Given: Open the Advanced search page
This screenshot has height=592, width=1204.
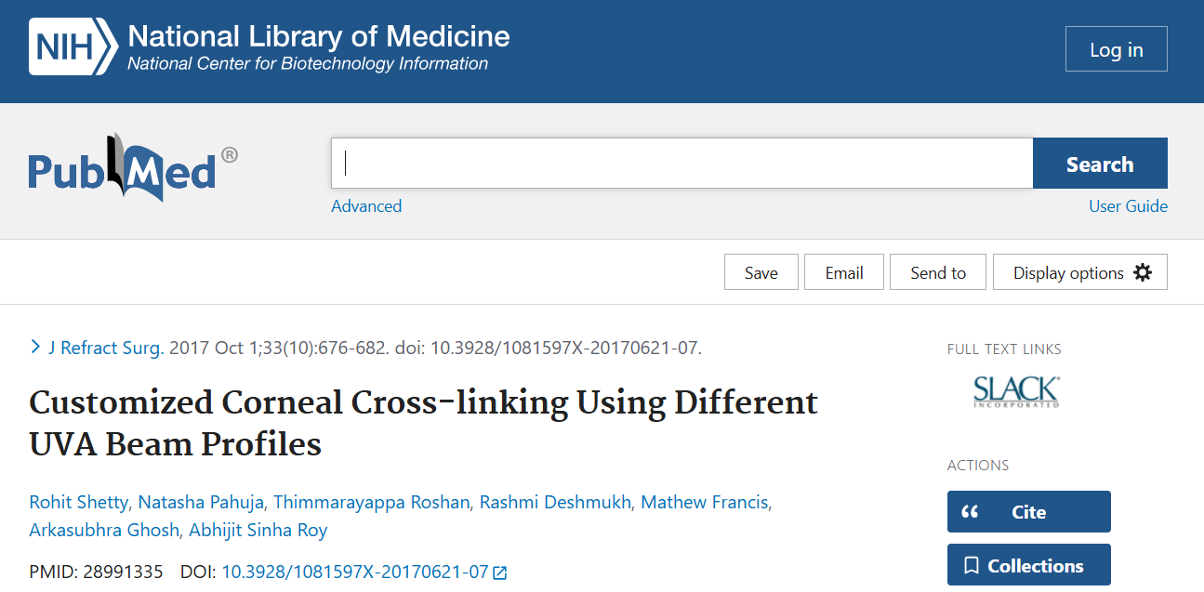Looking at the screenshot, I should coord(366,205).
